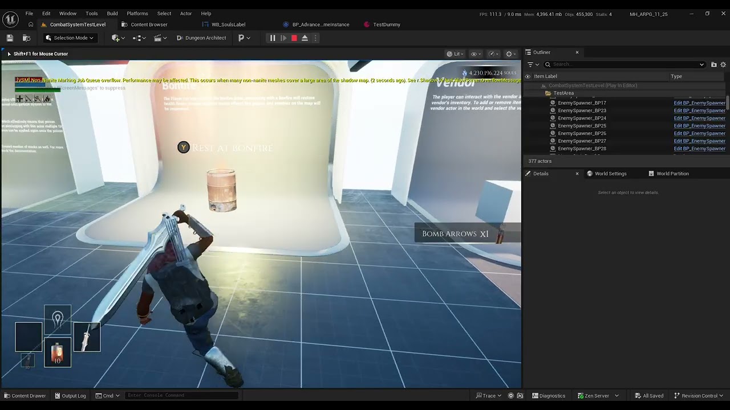Image resolution: width=730 pixels, height=410 pixels.
Task: Sort by the Item Label column
Action: pyautogui.click(x=546, y=76)
